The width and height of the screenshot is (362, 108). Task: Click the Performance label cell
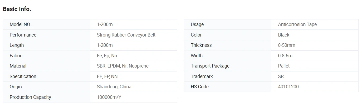47,35
